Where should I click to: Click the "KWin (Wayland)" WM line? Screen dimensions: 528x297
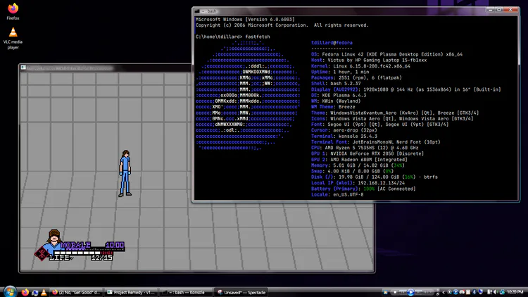tap(336, 101)
